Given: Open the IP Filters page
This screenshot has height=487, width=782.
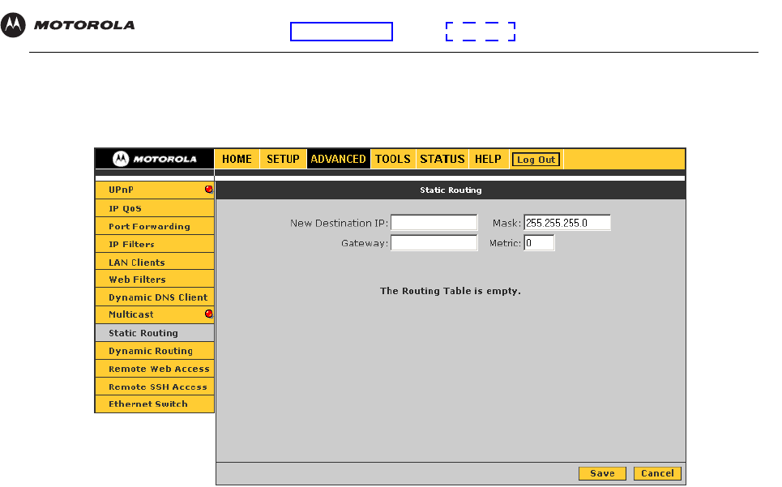Looking at the screenshot, I should pyautogui.click(x=155, y=244).
